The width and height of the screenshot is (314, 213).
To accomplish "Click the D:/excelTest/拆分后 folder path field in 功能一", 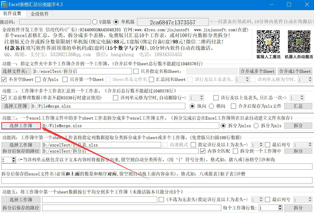I will tap(82, 71).
